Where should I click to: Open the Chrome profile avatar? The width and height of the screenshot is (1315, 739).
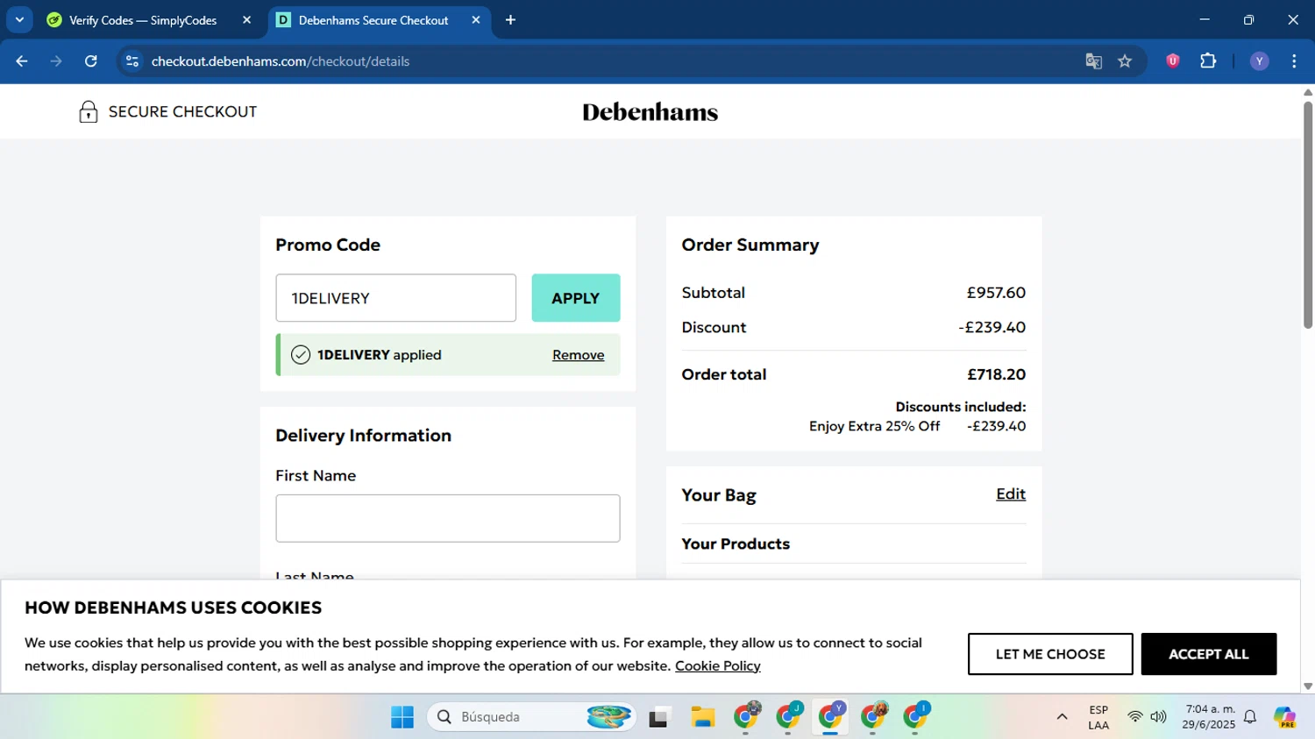click(1259, 61)
